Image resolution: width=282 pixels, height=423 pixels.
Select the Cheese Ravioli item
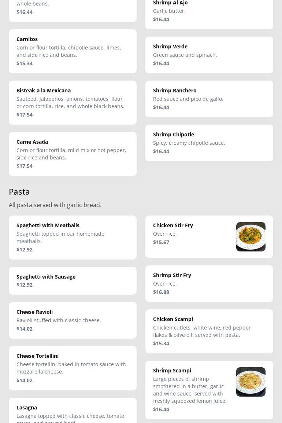pyautogui.click(x=73, y=320)
